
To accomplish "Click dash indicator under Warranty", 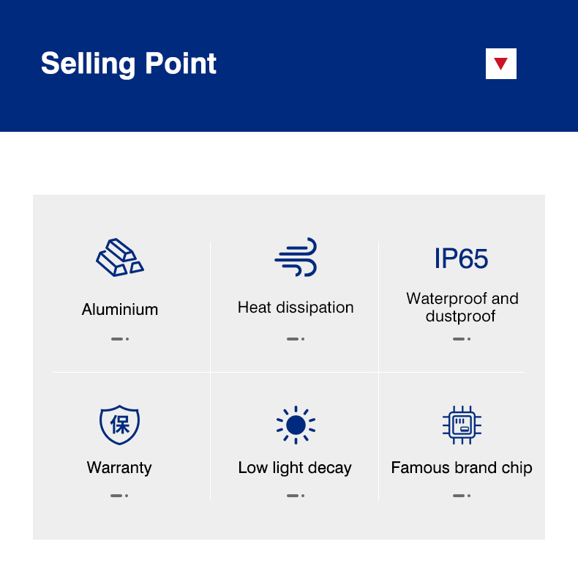I will tap(119, 496).
